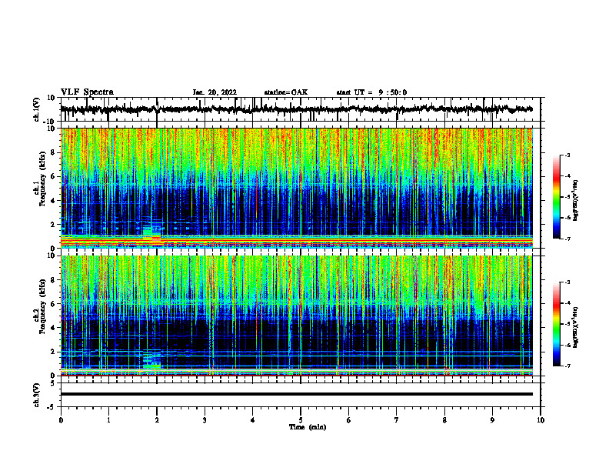This screenshot has height=471, width=609.
Task: Click the "8" kHz tick of ch.1 spectrogram
Action: [x=53, y=152]
